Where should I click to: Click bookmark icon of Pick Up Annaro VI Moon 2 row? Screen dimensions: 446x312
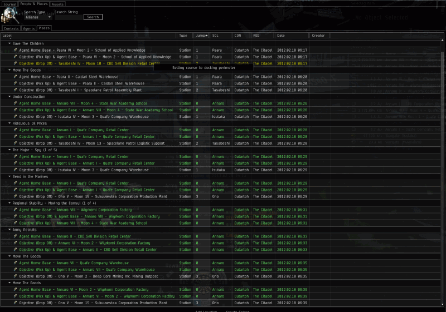(16, 296)
